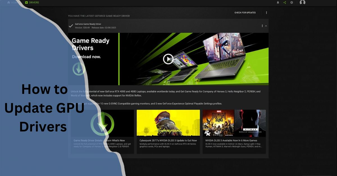Open the three-dot menu beside Check for Updates
This screenshot has width=337, height=176.
point(267,13)
